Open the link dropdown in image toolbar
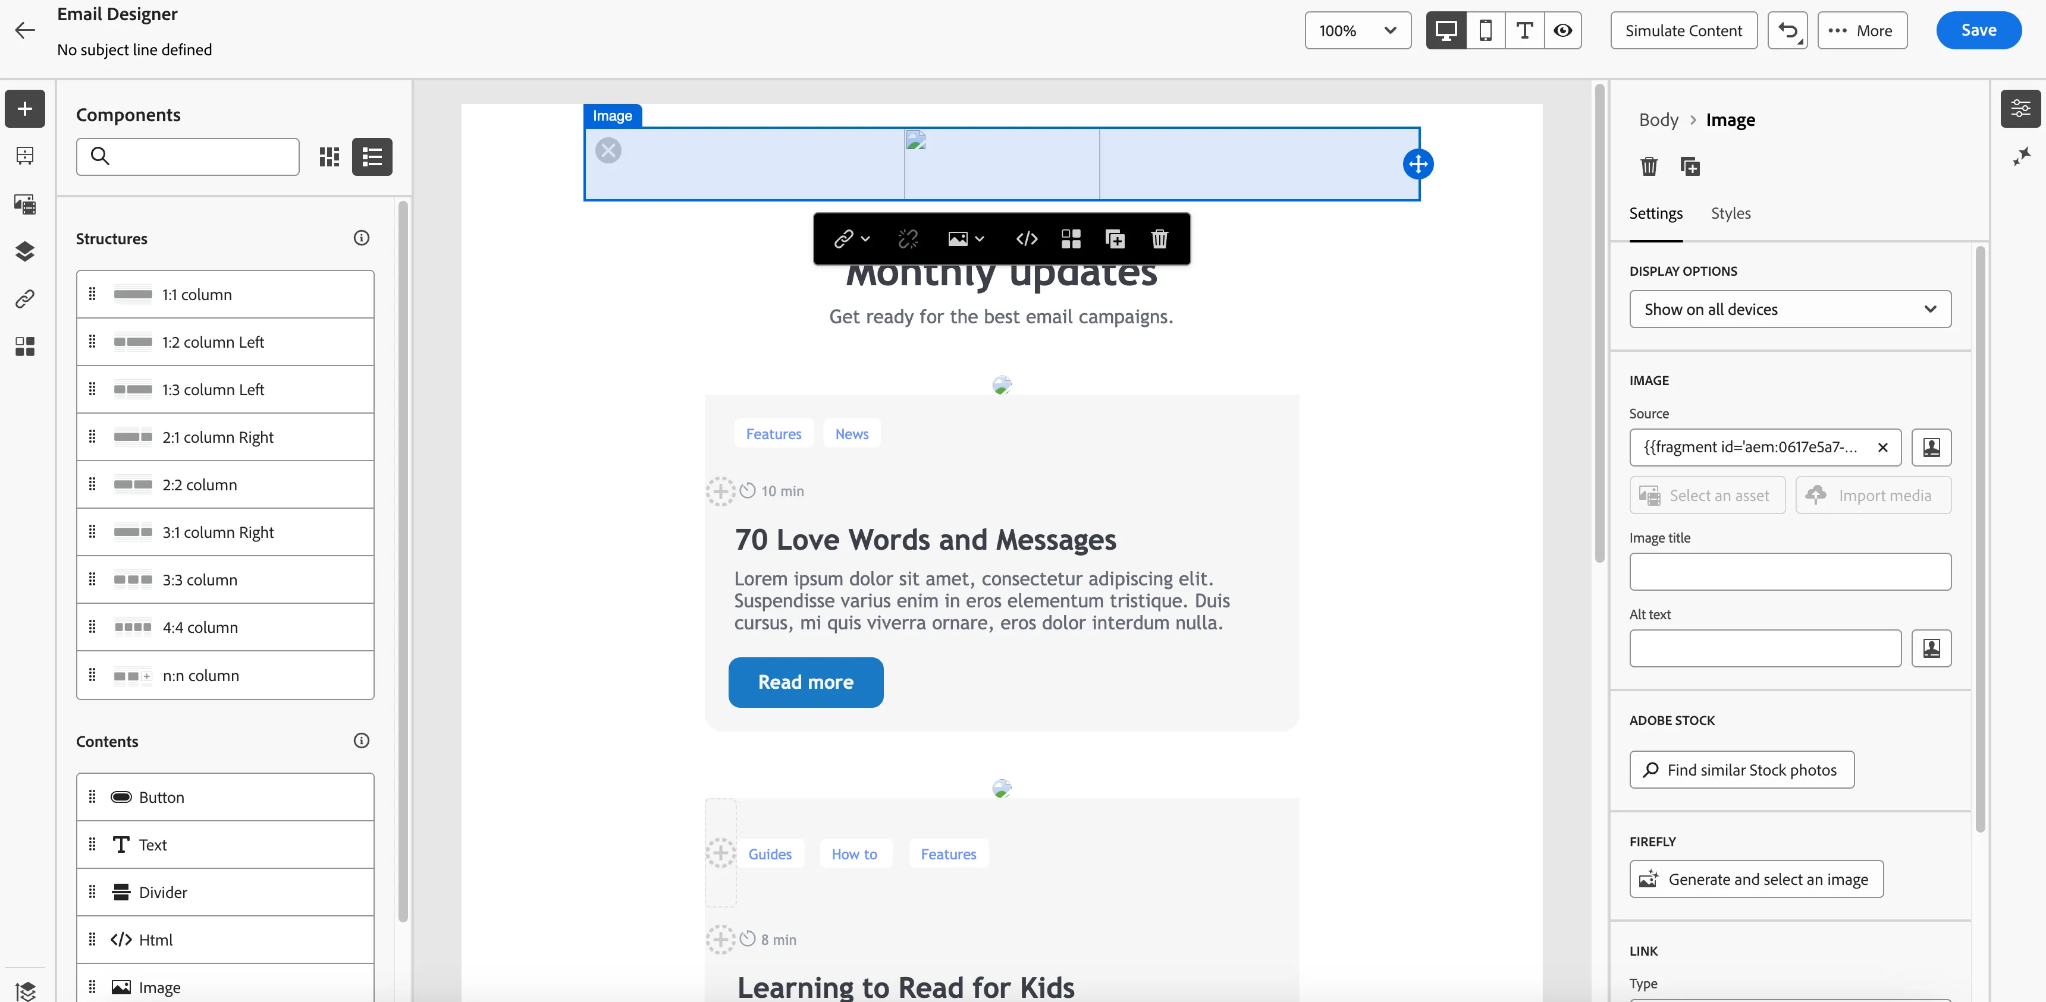 852,239
